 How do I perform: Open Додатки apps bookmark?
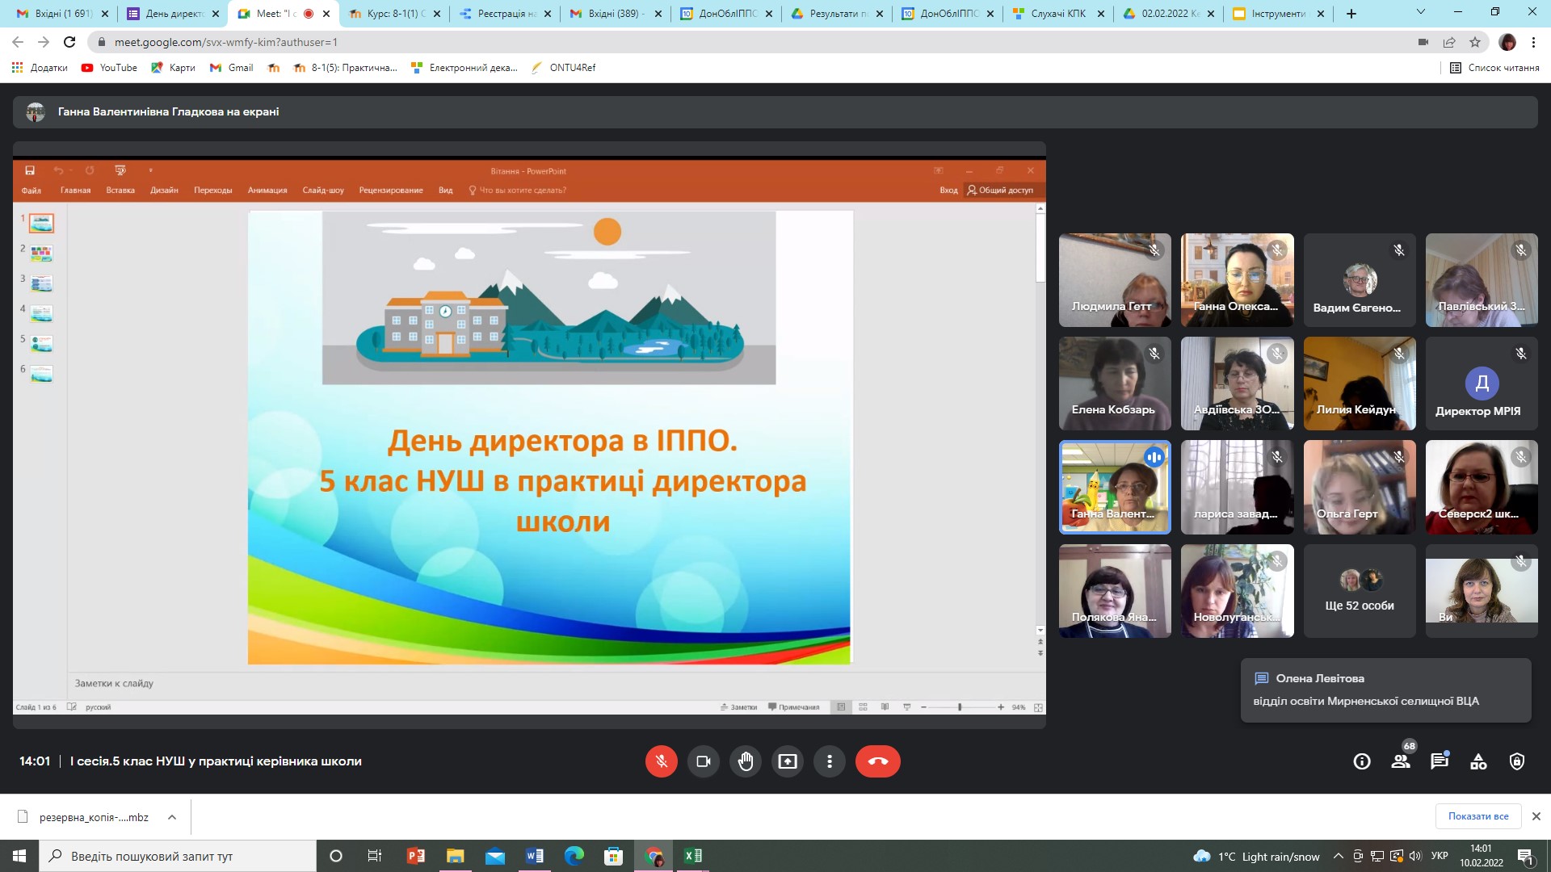tap(40, 68)
